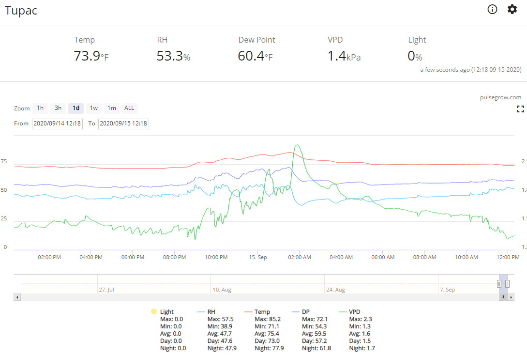Click the Dew Point 60.4°F reading
The width and height of the screenshot is (527, 355).
pyautogui.click(x=256, y=56)
